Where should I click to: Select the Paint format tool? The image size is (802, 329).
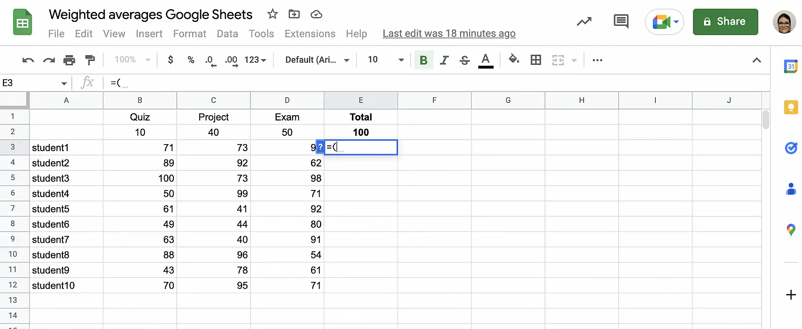tap(90, 60)
